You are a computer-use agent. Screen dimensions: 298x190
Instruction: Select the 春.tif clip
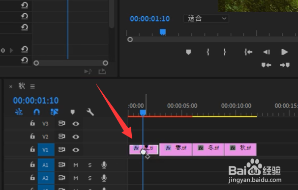[x=176, y=150]
